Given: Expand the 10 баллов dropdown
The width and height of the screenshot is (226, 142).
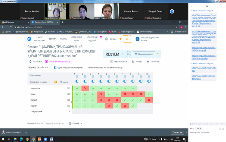Looking at the screenshot, I should (66, 82).
